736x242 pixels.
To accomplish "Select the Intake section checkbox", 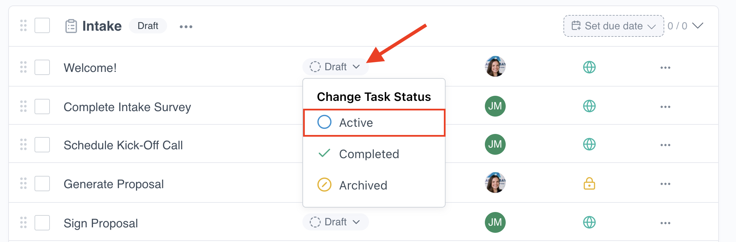I will (42, 26).
